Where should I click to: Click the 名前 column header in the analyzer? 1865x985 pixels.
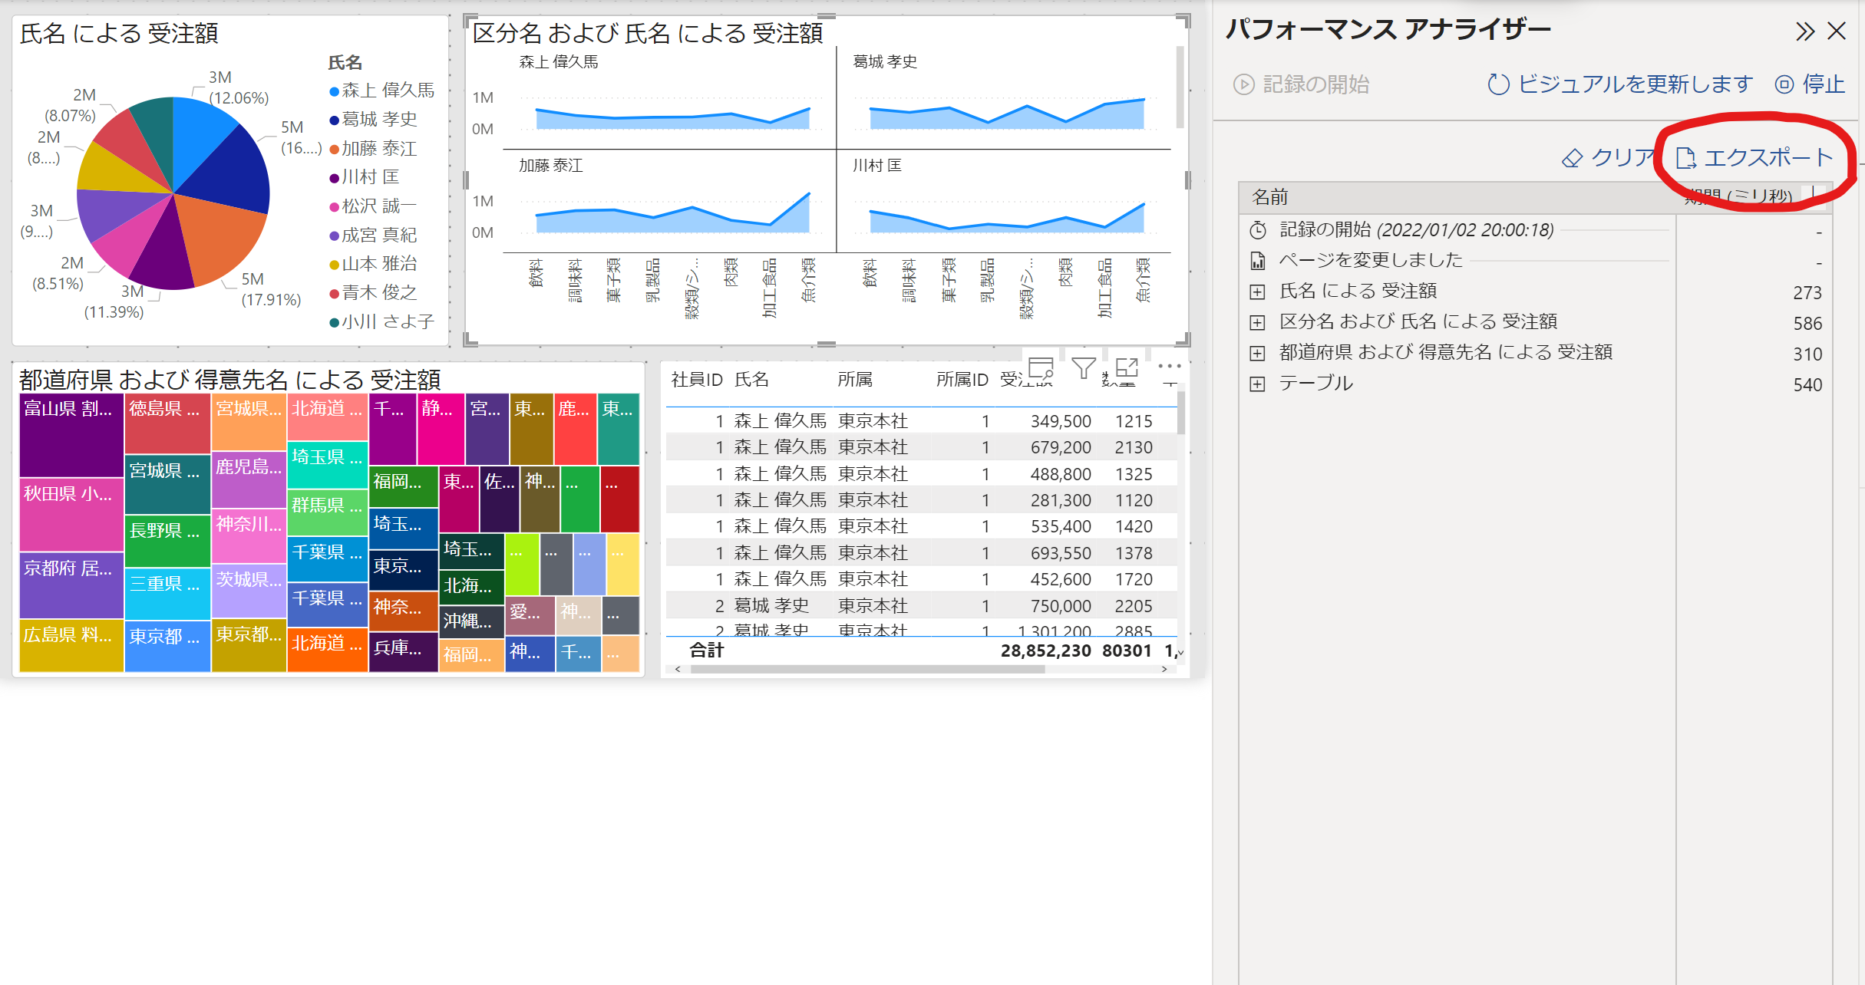[1270, 198]
